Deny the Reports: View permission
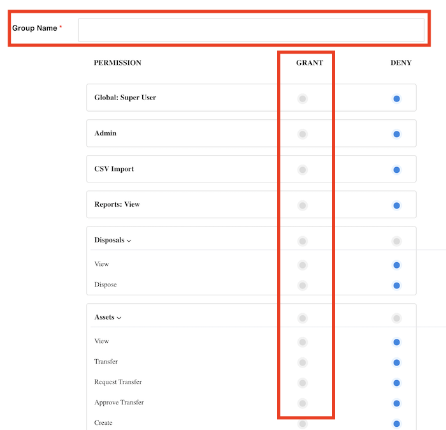Image resolution: width=446 pixels, height=430 pixels. click(x=396, y=205)
